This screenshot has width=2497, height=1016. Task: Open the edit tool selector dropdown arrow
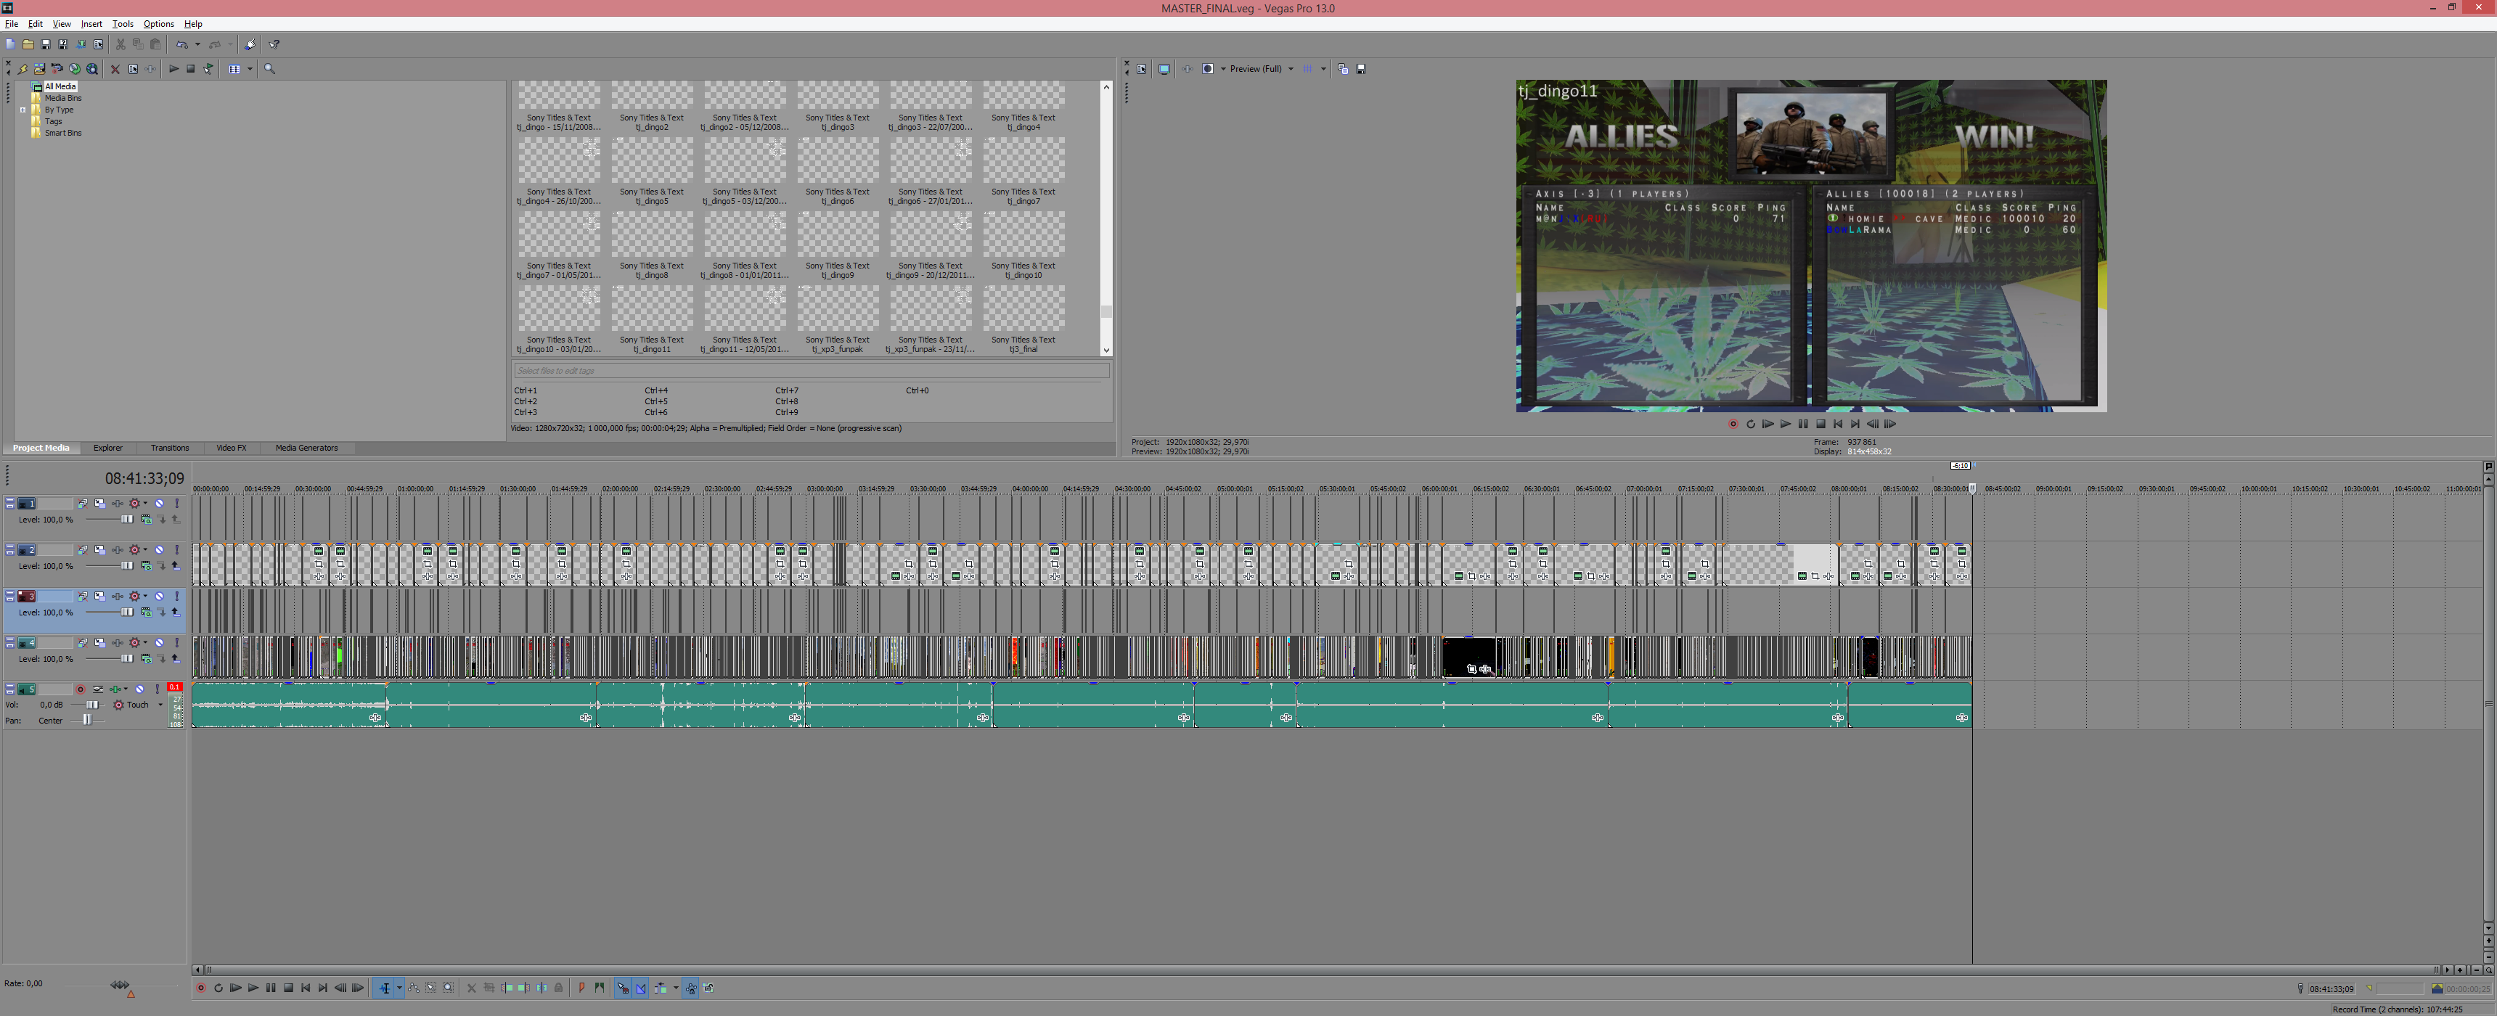click(399, 988)
